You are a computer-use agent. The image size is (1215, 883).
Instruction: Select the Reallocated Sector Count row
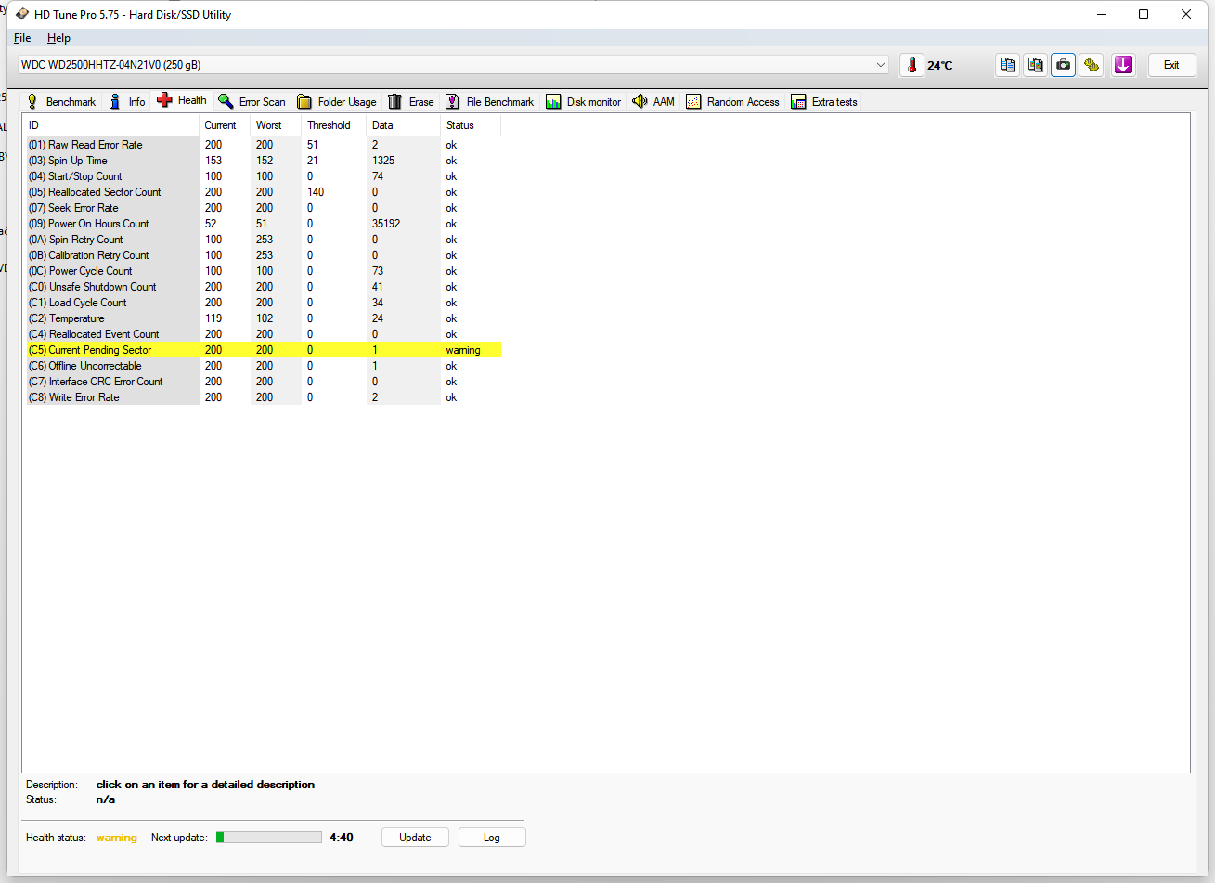tap(104, 192)
